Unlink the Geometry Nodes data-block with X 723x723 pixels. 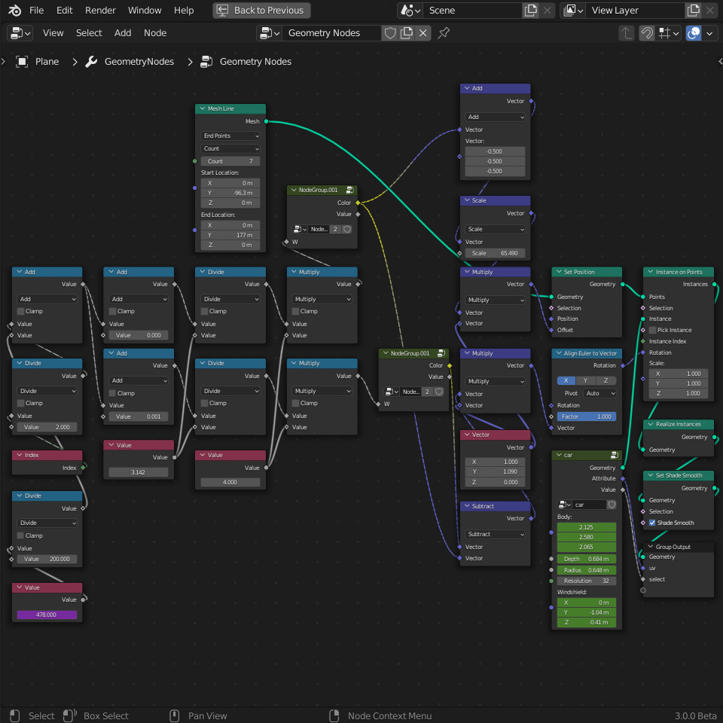point(423,33)
